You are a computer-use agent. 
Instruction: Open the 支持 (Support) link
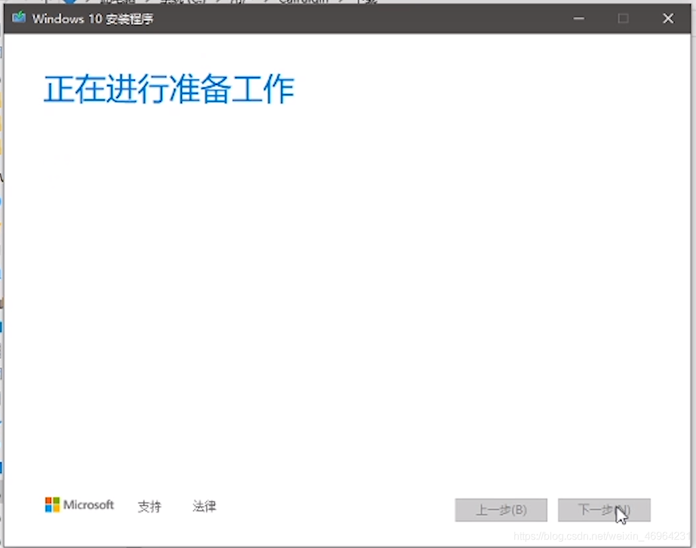[x=149, y=506]
